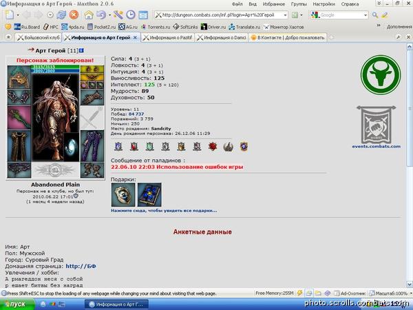Click the Google search input field

341,15
